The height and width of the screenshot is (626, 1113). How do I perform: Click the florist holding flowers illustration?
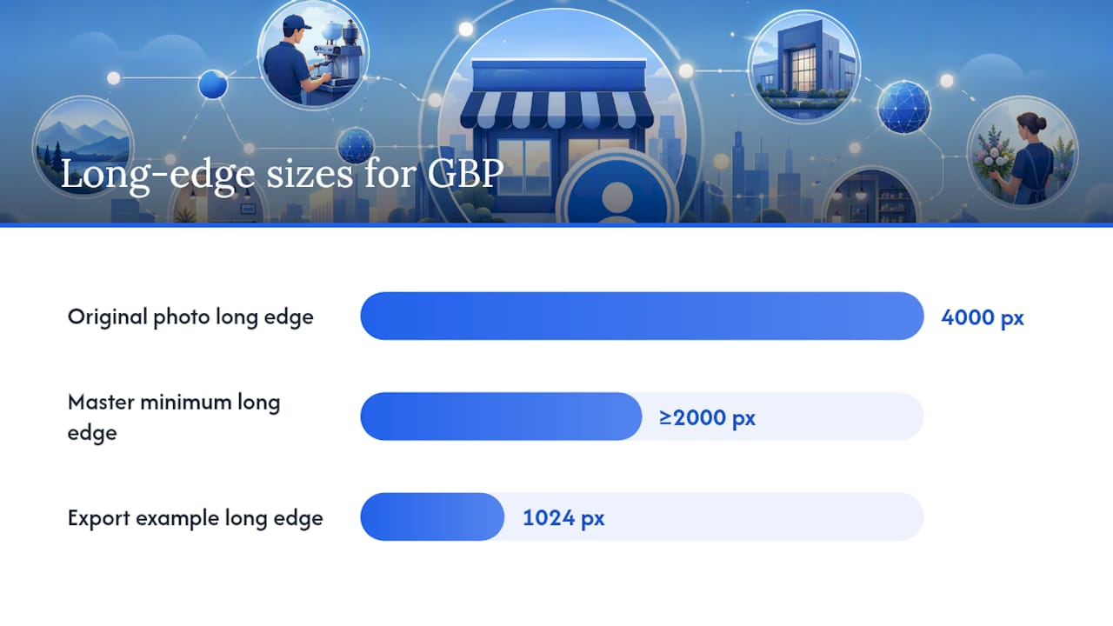(x=1023, y=151)
